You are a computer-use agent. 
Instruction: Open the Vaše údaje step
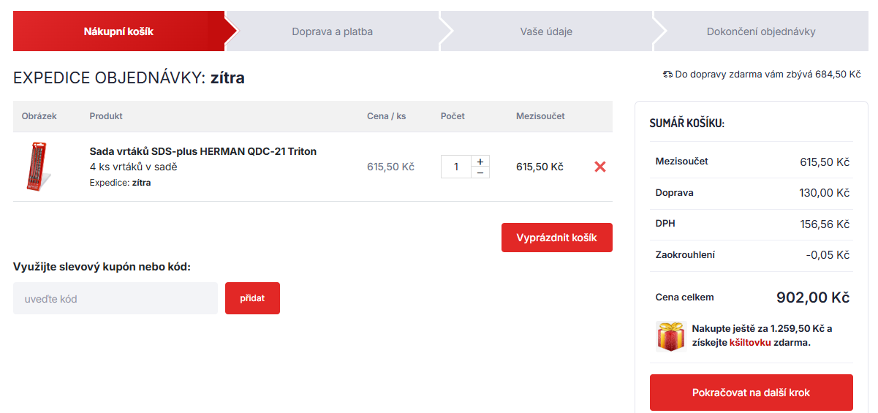click(545, 31)
